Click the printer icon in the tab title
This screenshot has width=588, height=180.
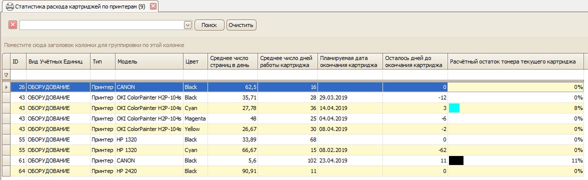(10, 6)
